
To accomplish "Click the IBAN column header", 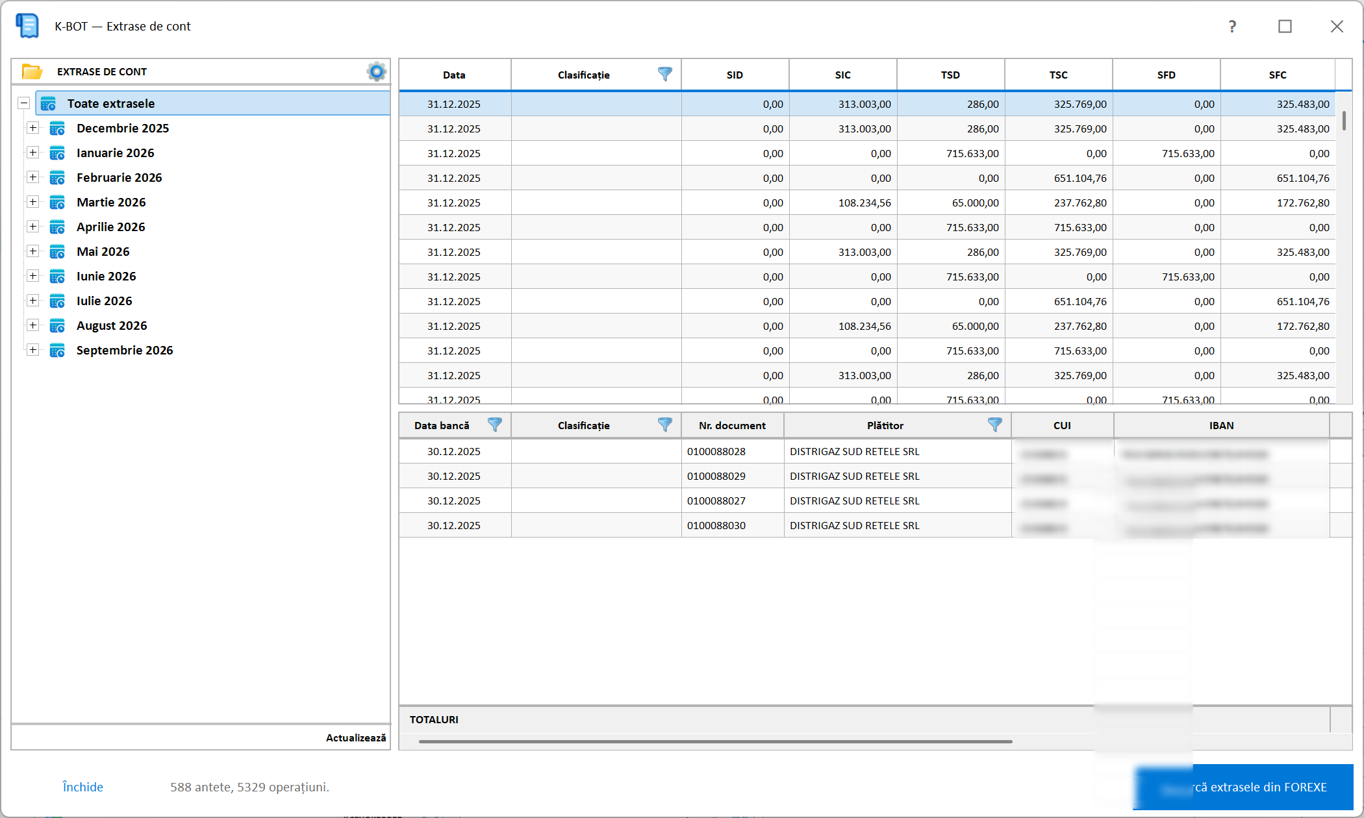I will [x=1222, y=425].
